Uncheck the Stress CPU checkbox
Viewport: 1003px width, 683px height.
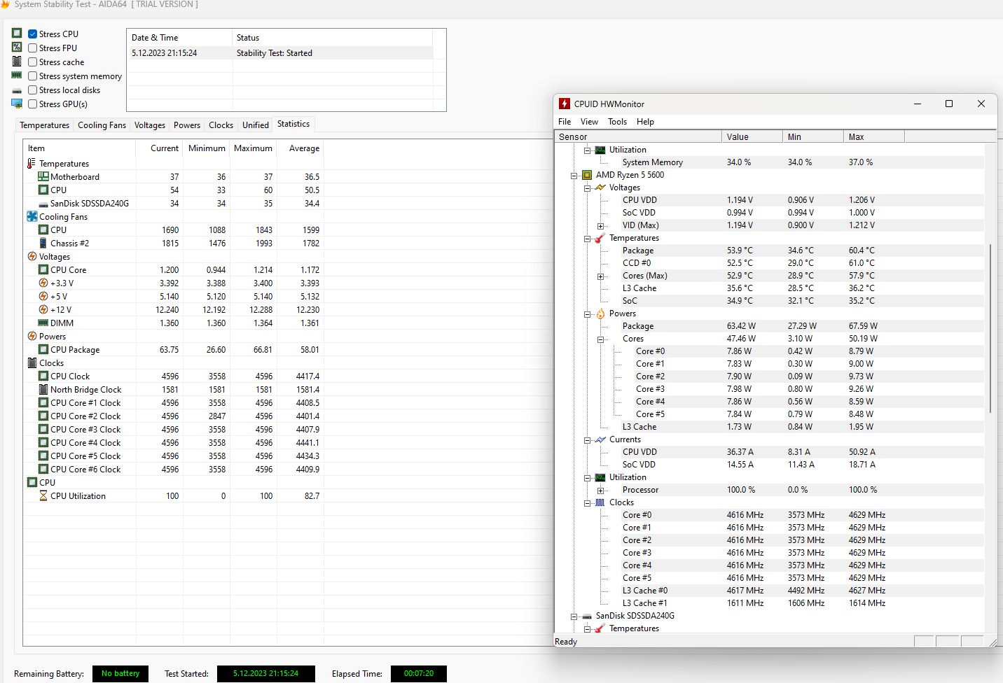tap(32, 34)
